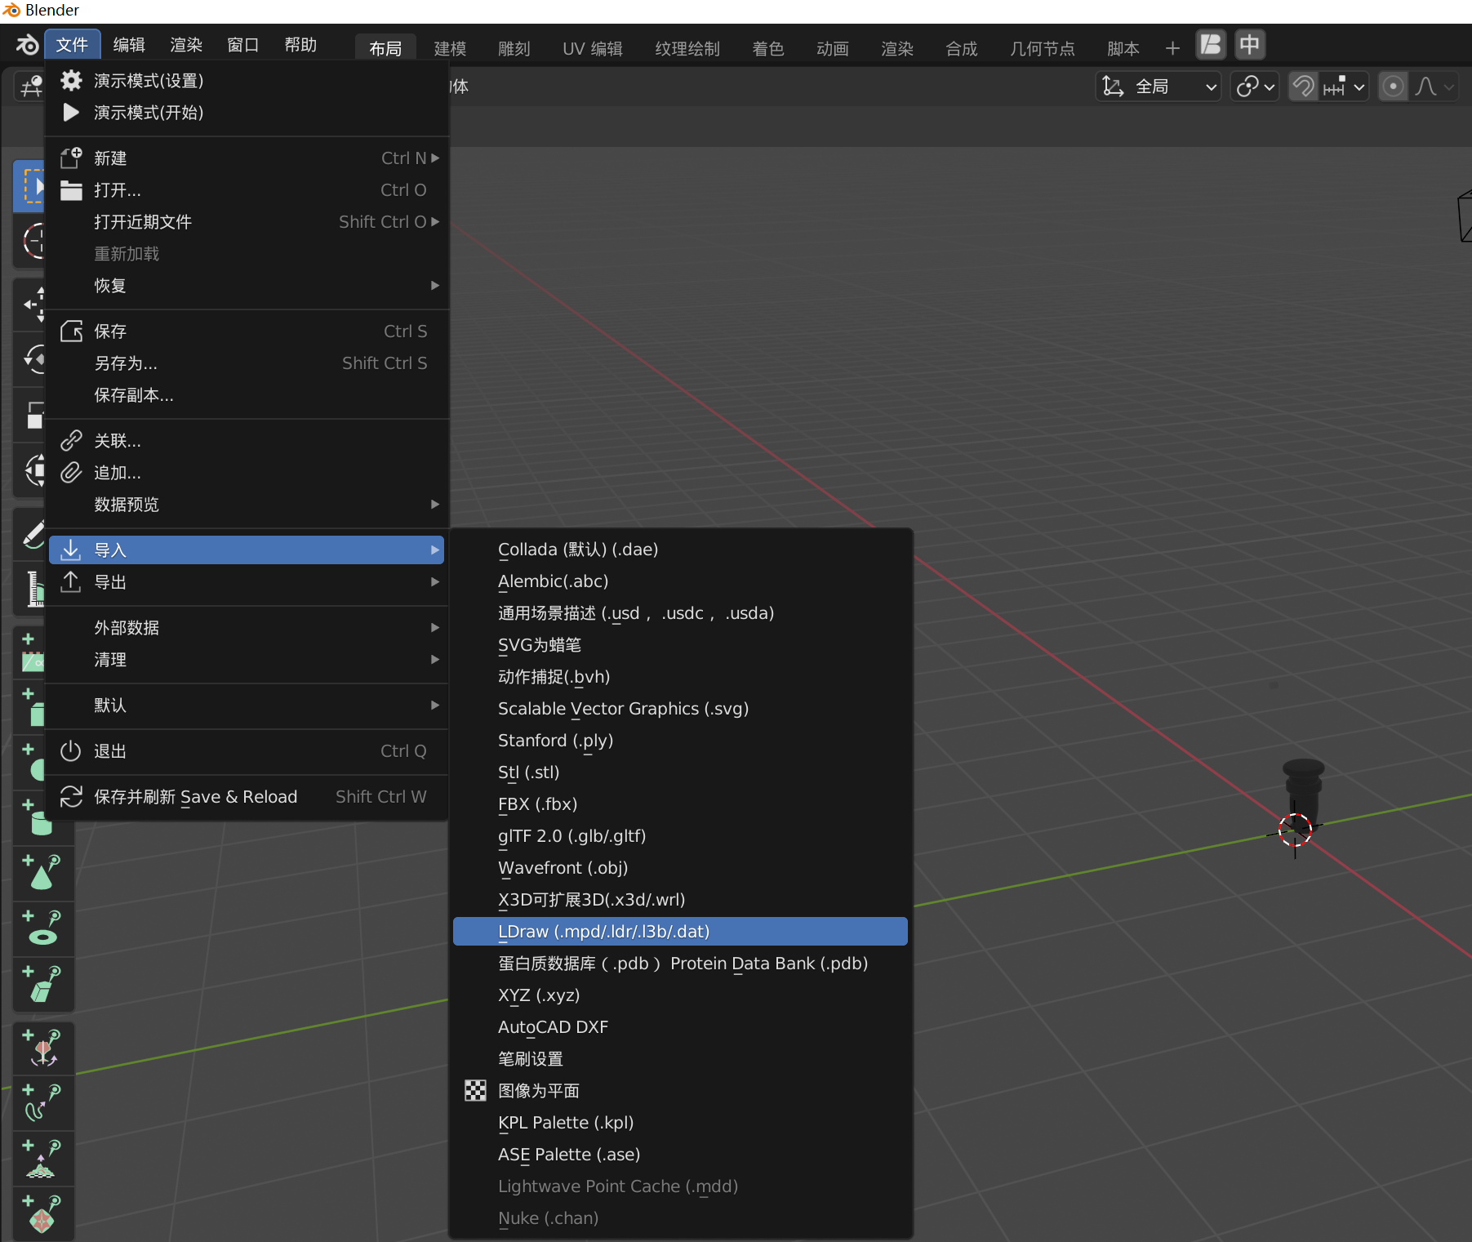Import AutoCAD DXF file
This screenshot has height=1242, width=1472.
pos(680,1026)
